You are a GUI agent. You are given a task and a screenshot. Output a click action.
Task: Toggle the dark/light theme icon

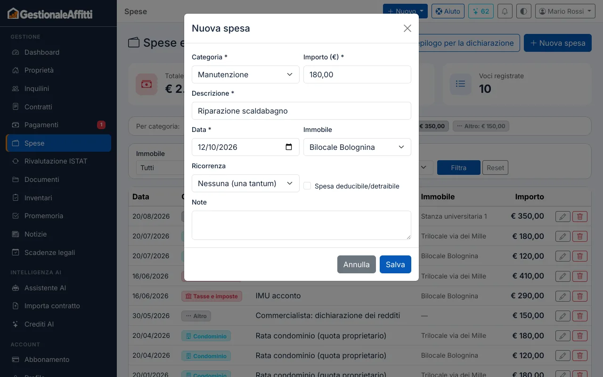524,11
